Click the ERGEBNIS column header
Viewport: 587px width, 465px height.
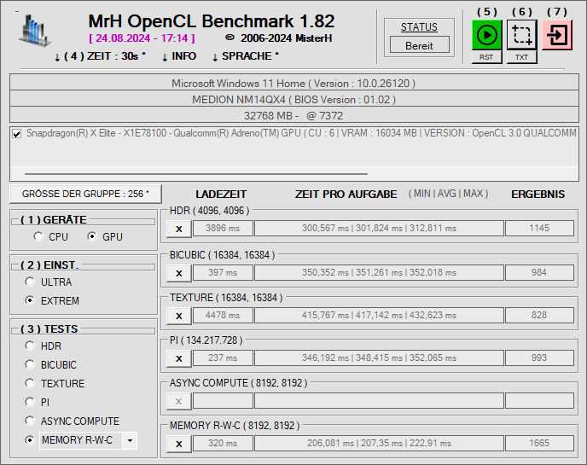(538, 194)
